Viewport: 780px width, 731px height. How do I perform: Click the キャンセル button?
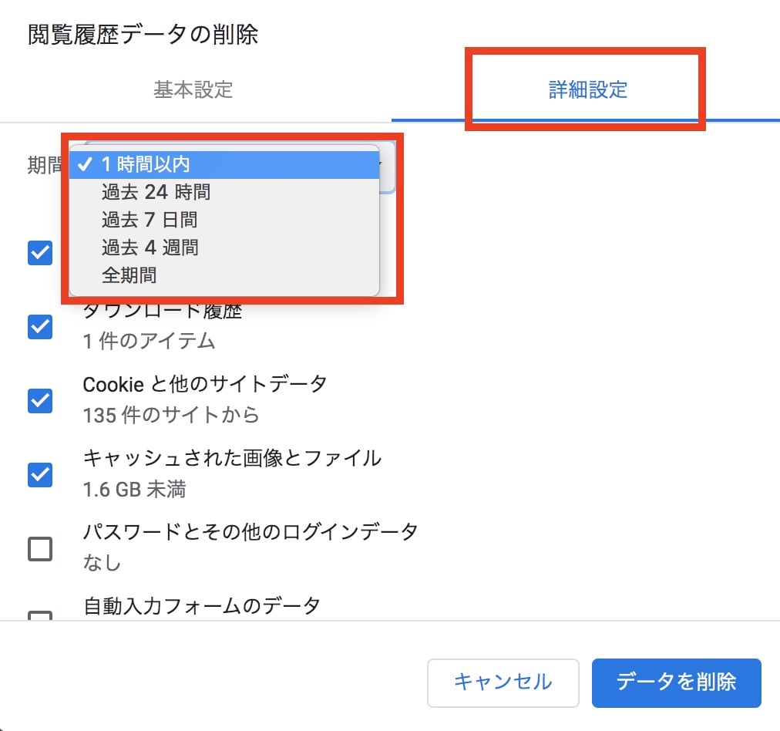point(503,682)
